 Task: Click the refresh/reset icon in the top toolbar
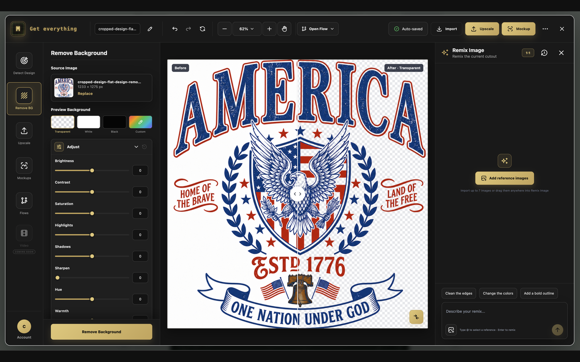tap(203, 29)
